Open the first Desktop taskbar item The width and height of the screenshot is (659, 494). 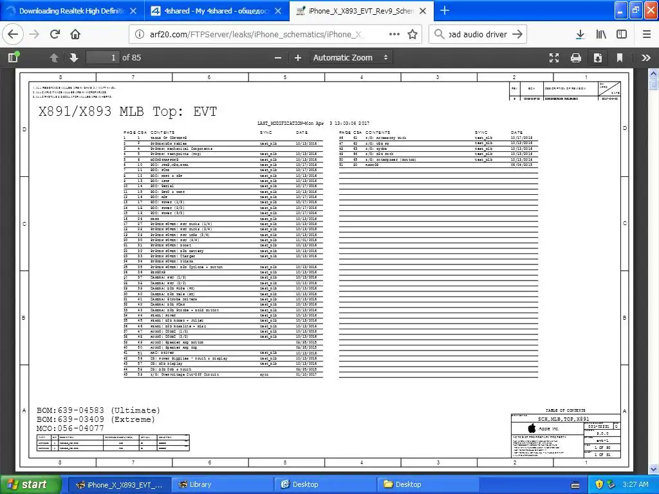click(325, 484)
